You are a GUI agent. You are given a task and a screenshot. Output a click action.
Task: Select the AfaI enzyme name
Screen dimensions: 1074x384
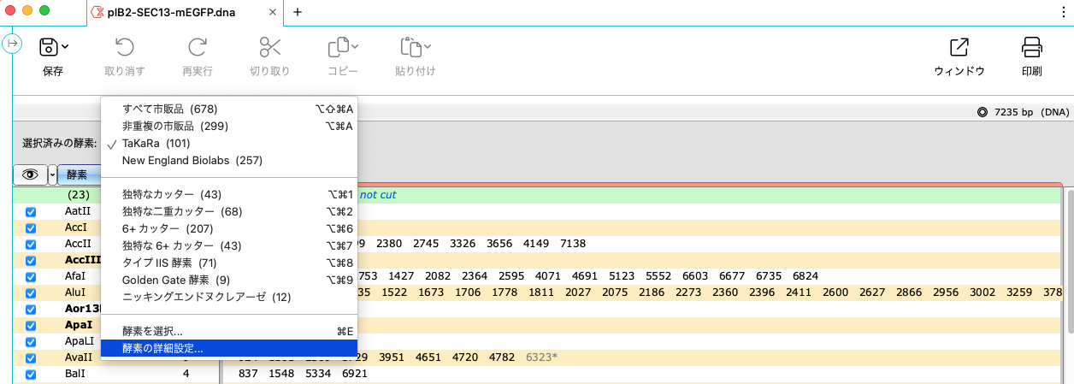pyautogui.click(x=75, y=276)
